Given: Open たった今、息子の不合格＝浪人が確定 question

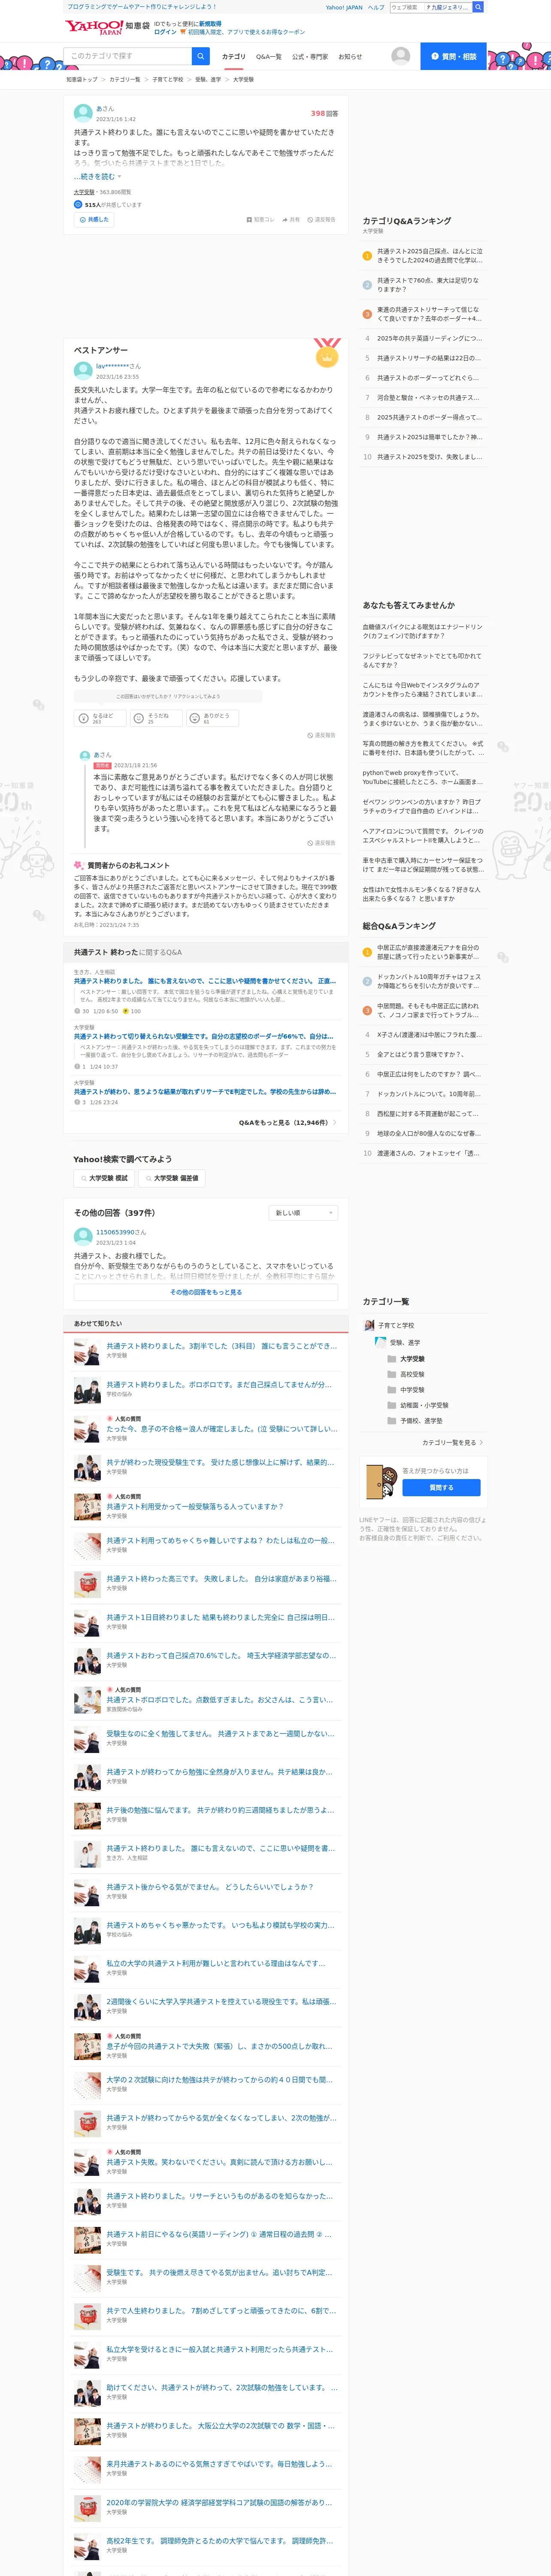Looking at the screenshot, I should coord(222,1429).
